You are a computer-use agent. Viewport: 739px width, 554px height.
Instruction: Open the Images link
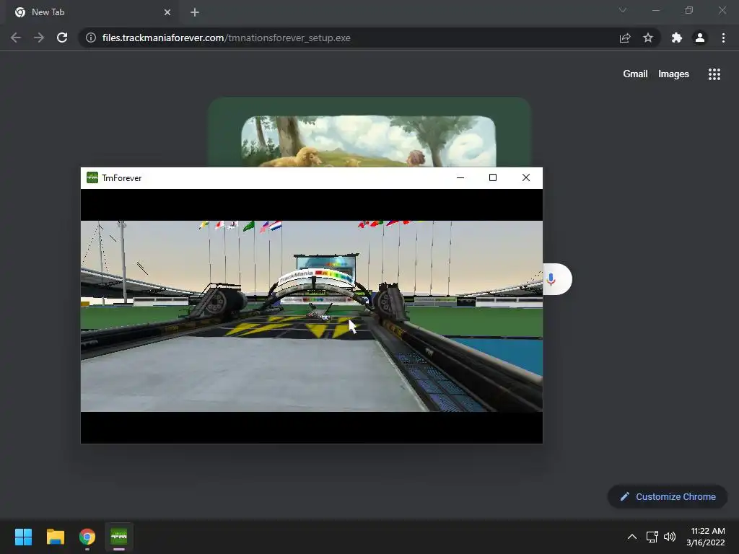[x=673, y=74]
